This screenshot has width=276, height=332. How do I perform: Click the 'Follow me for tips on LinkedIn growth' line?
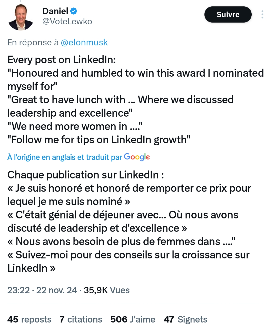(99, 140)
